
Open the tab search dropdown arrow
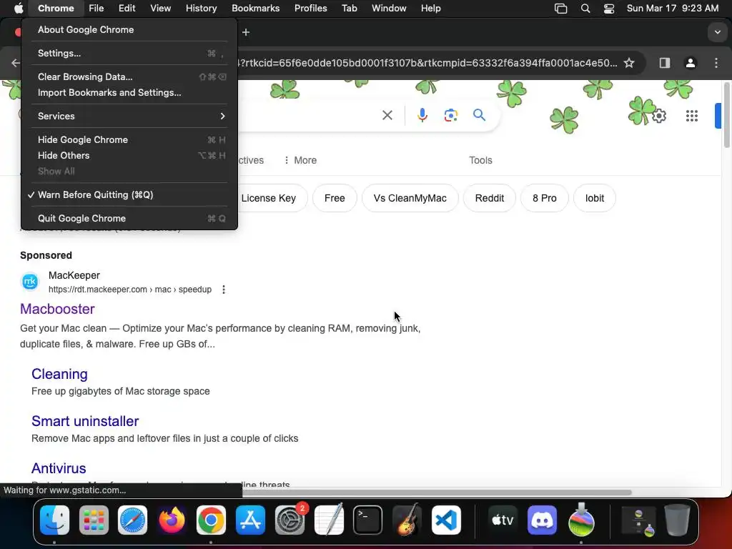(x=718, y=32)
